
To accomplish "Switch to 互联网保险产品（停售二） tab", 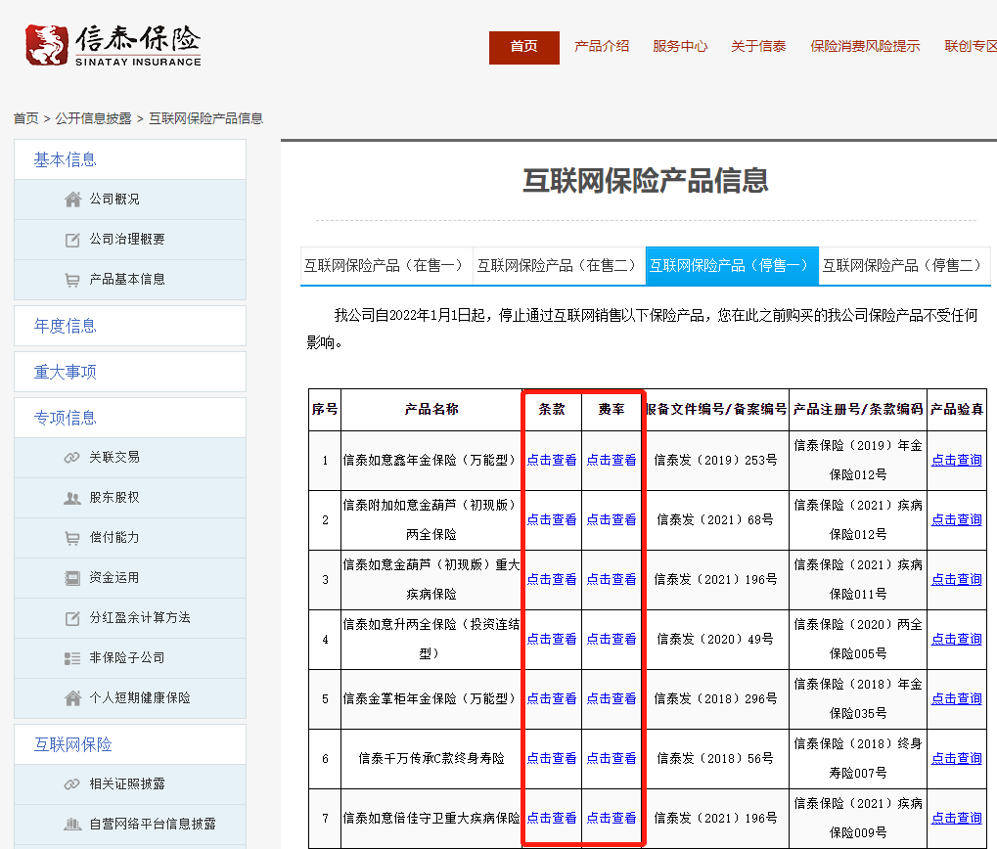I will click(905, 266).
